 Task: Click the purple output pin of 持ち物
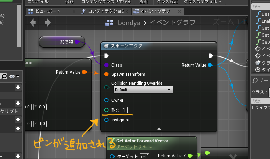coord(77,41)
